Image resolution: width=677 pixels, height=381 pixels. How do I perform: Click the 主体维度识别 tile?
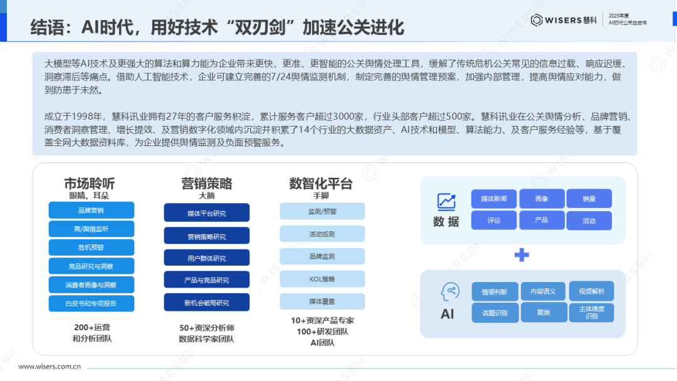591,312
